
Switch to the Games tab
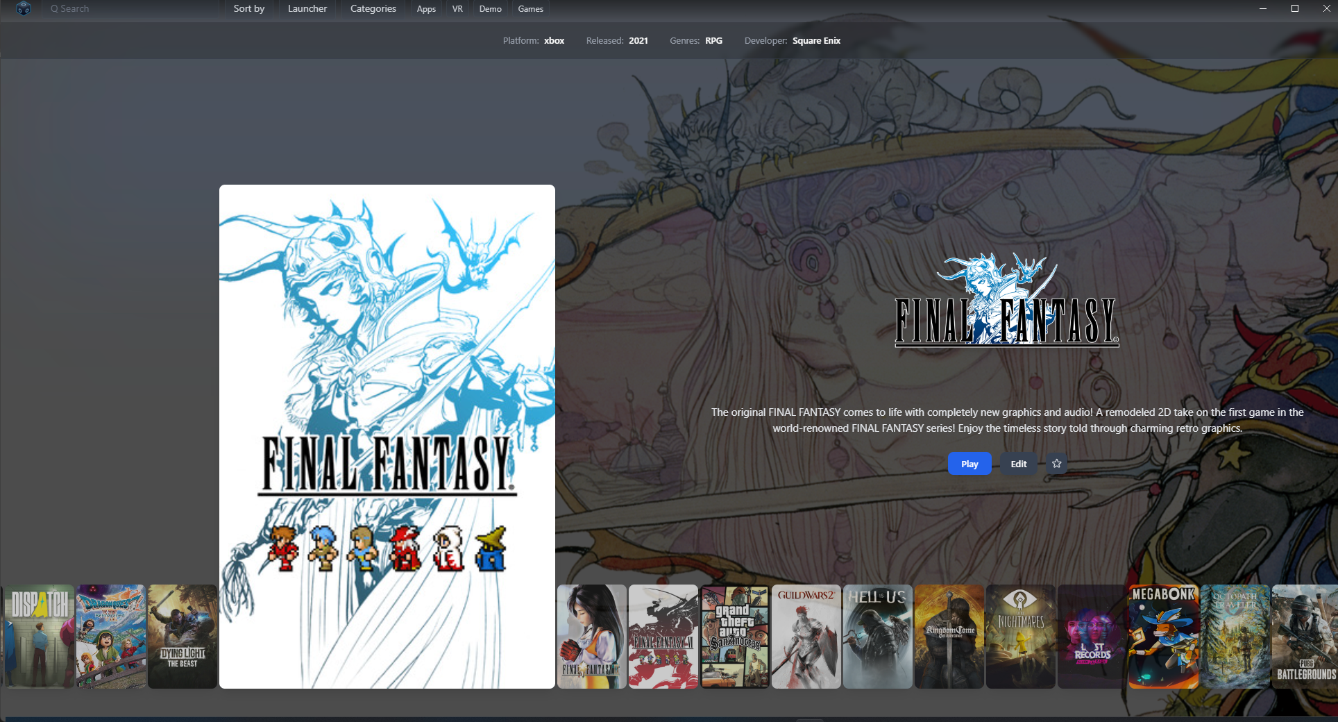(x=530, y=9)
